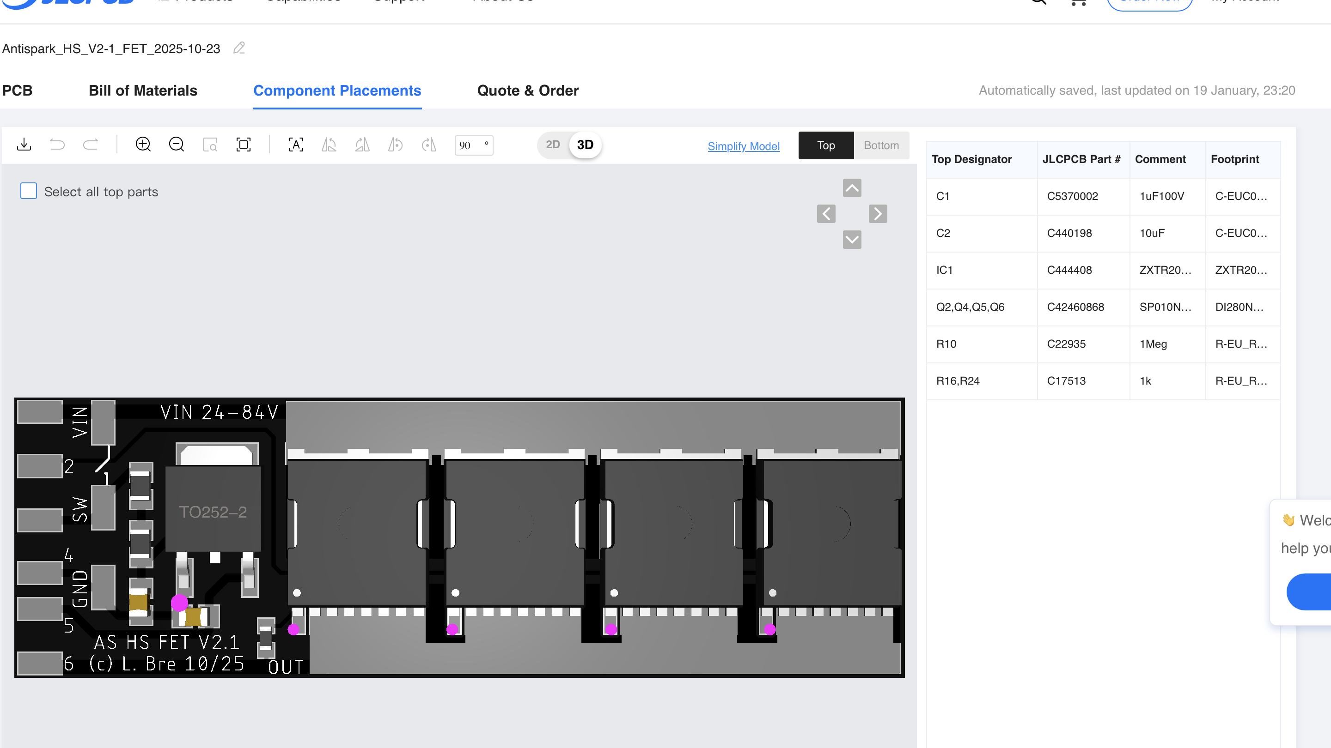Pan view down with chevron arrow
Screen dimensions: 1331x748
(x=852, y=240)
